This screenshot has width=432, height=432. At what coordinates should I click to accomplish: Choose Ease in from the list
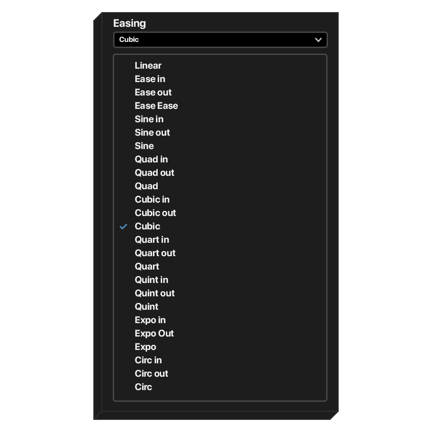149,79
